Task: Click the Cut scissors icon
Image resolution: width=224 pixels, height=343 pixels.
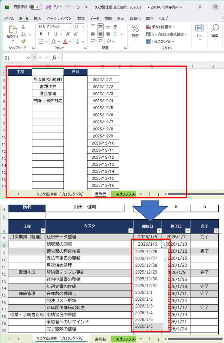Action: pyautogui.click(x=23, y=27)
